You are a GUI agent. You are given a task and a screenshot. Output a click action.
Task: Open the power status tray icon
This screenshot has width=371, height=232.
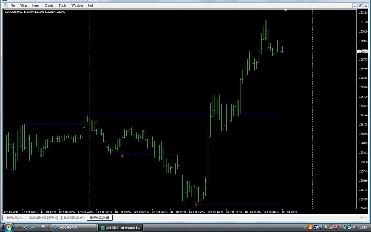coord(345,227)
